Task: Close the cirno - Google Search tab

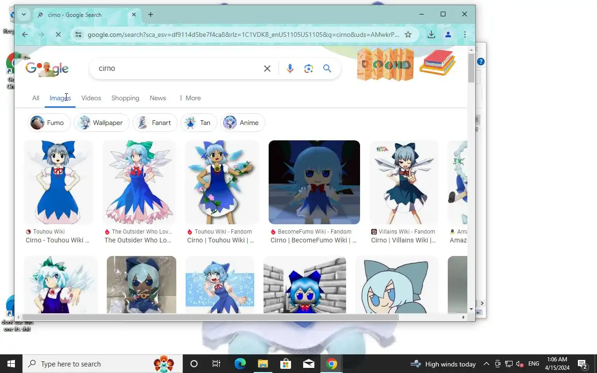Action: (134, 14)
